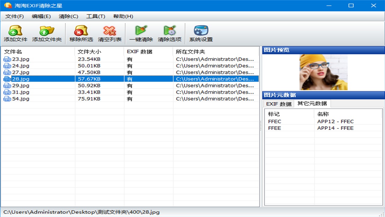Image resolution: width=385 pixels, height=217 pixels.
Task: Click the JPG file icon beside 23.jpg
Action: [7, 59]
